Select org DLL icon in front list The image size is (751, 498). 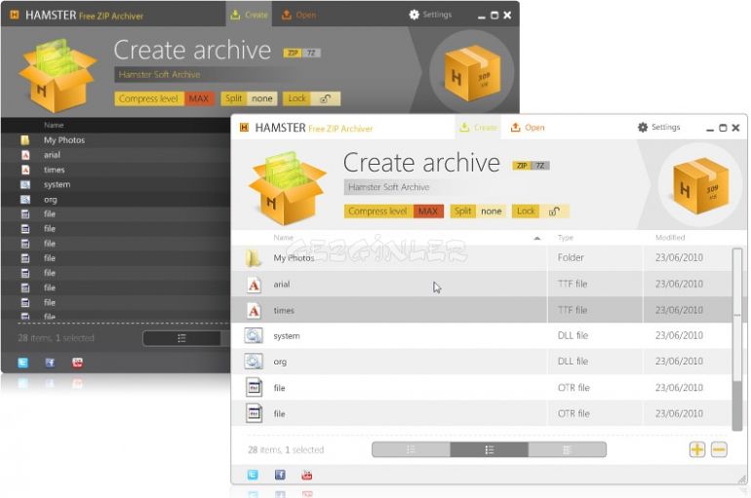pos(254,362)
